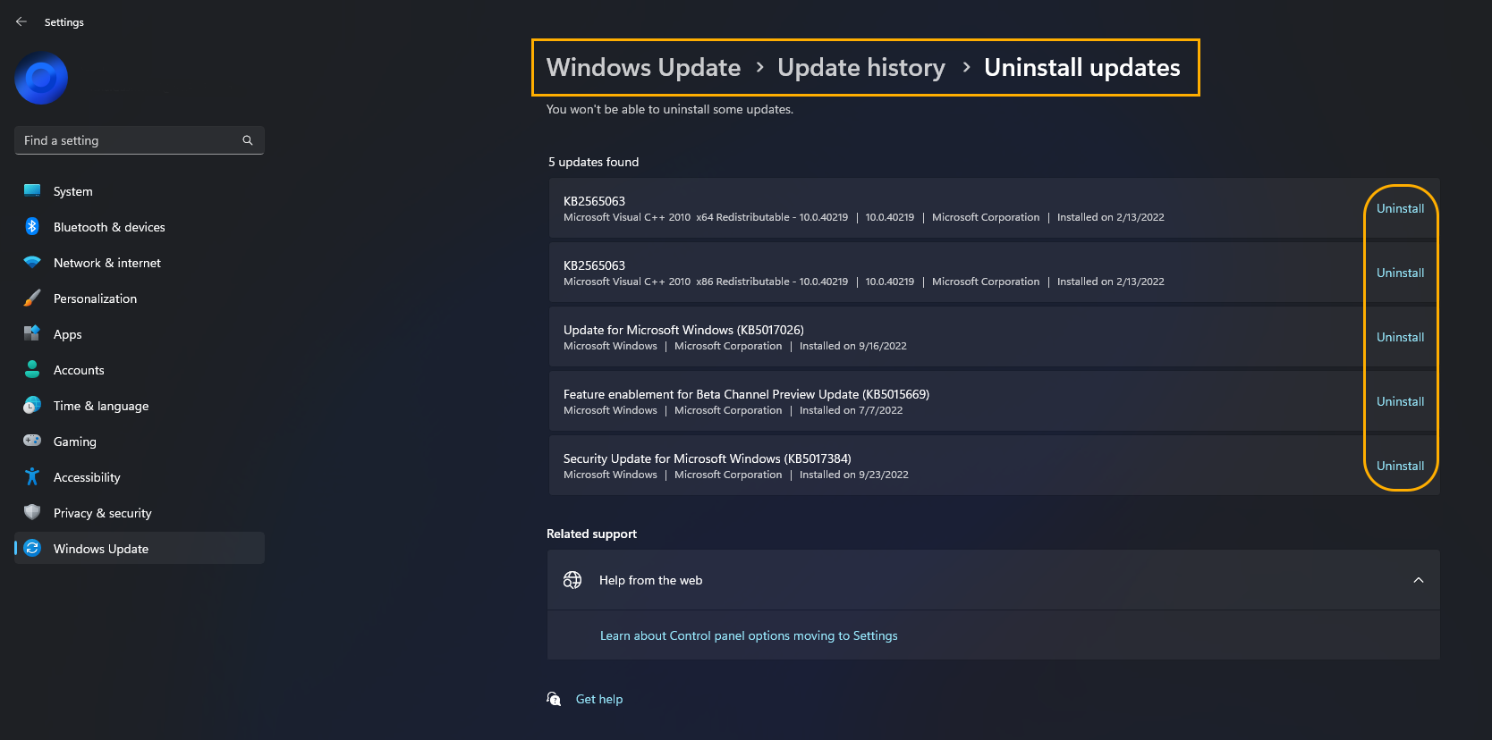Open the user profile avatar
This screenshot has height=740, width=1492.
pos(41,79)
